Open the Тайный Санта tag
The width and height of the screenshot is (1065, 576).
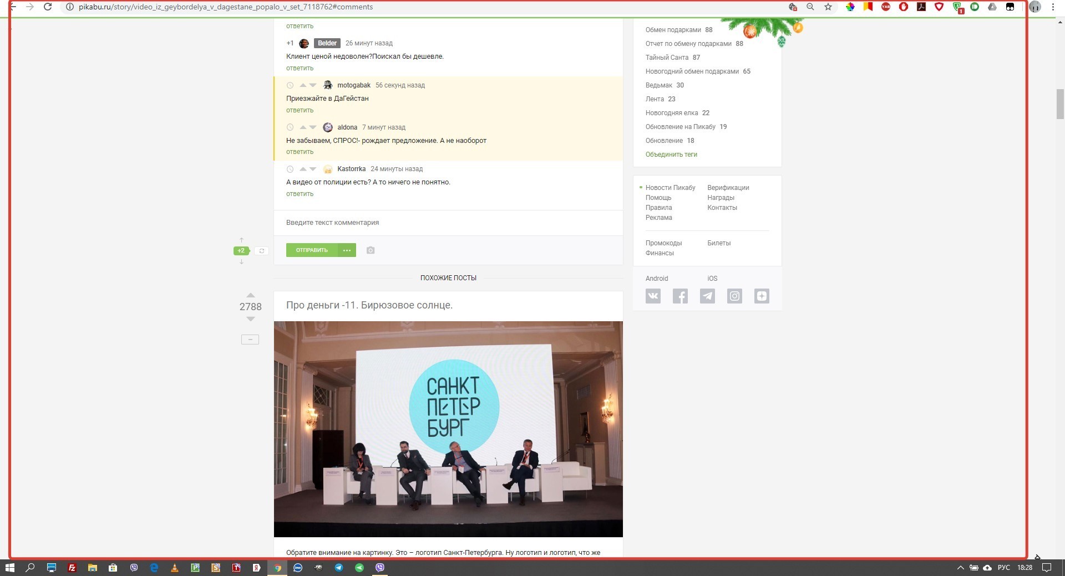[667, 58]
